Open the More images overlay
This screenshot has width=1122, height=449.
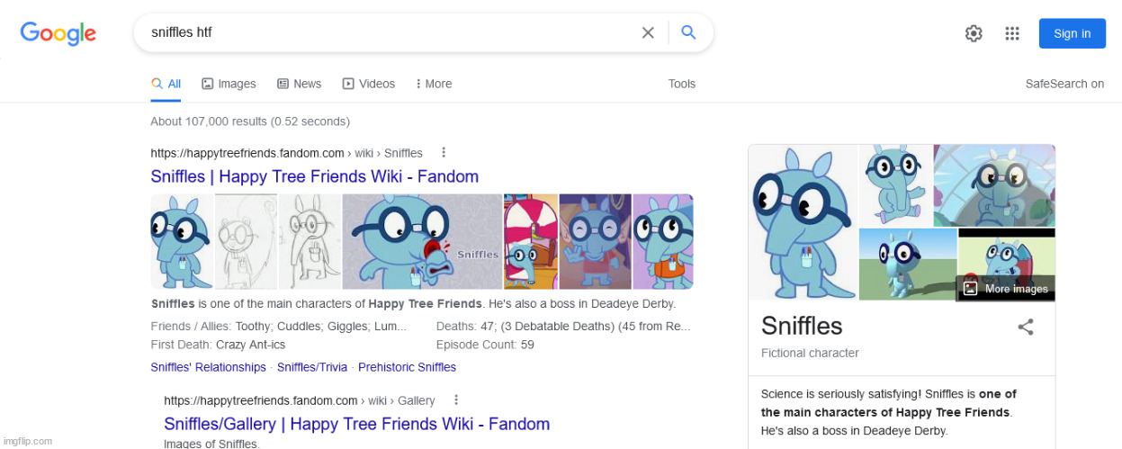(1005, 289)
